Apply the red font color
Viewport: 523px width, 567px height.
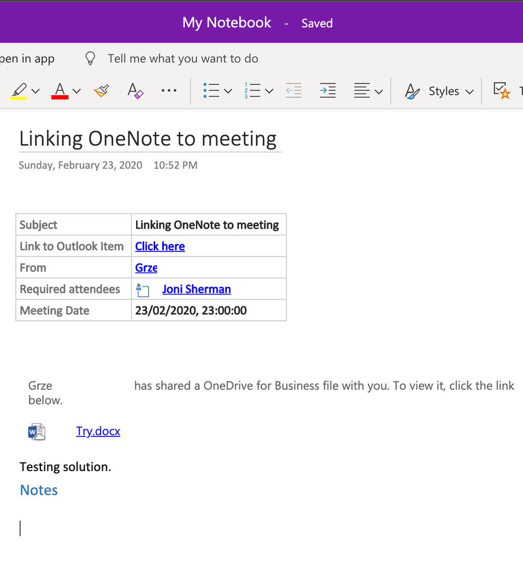coord(60,91)
